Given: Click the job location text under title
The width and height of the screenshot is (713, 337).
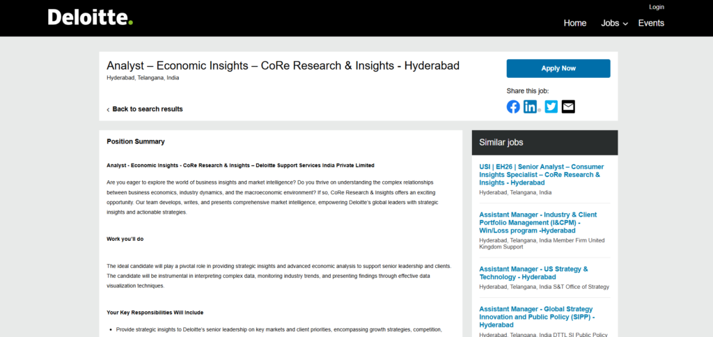Looking at the screenshot, I should [143, 78].
